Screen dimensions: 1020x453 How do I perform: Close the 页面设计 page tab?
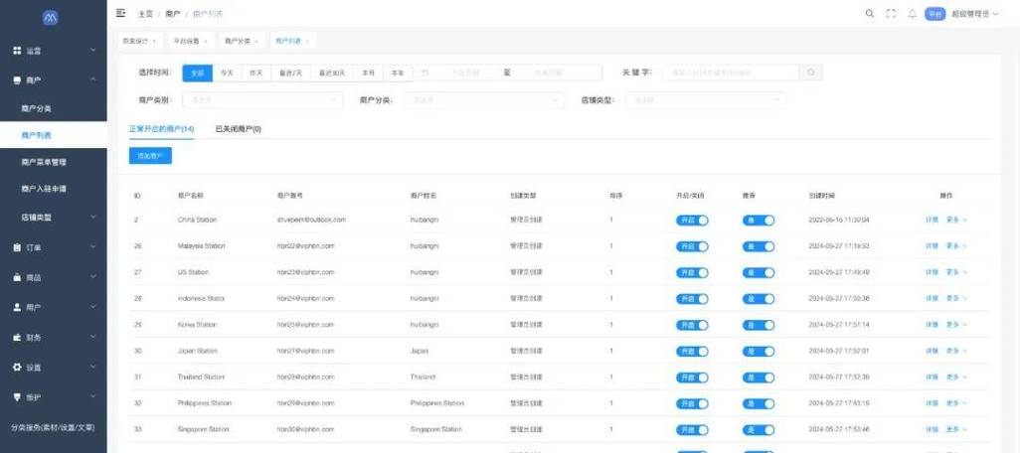tap(155, 41)
